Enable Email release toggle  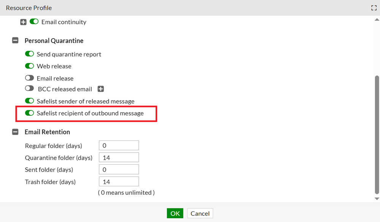pyautogui.click(x=29, y=78)
